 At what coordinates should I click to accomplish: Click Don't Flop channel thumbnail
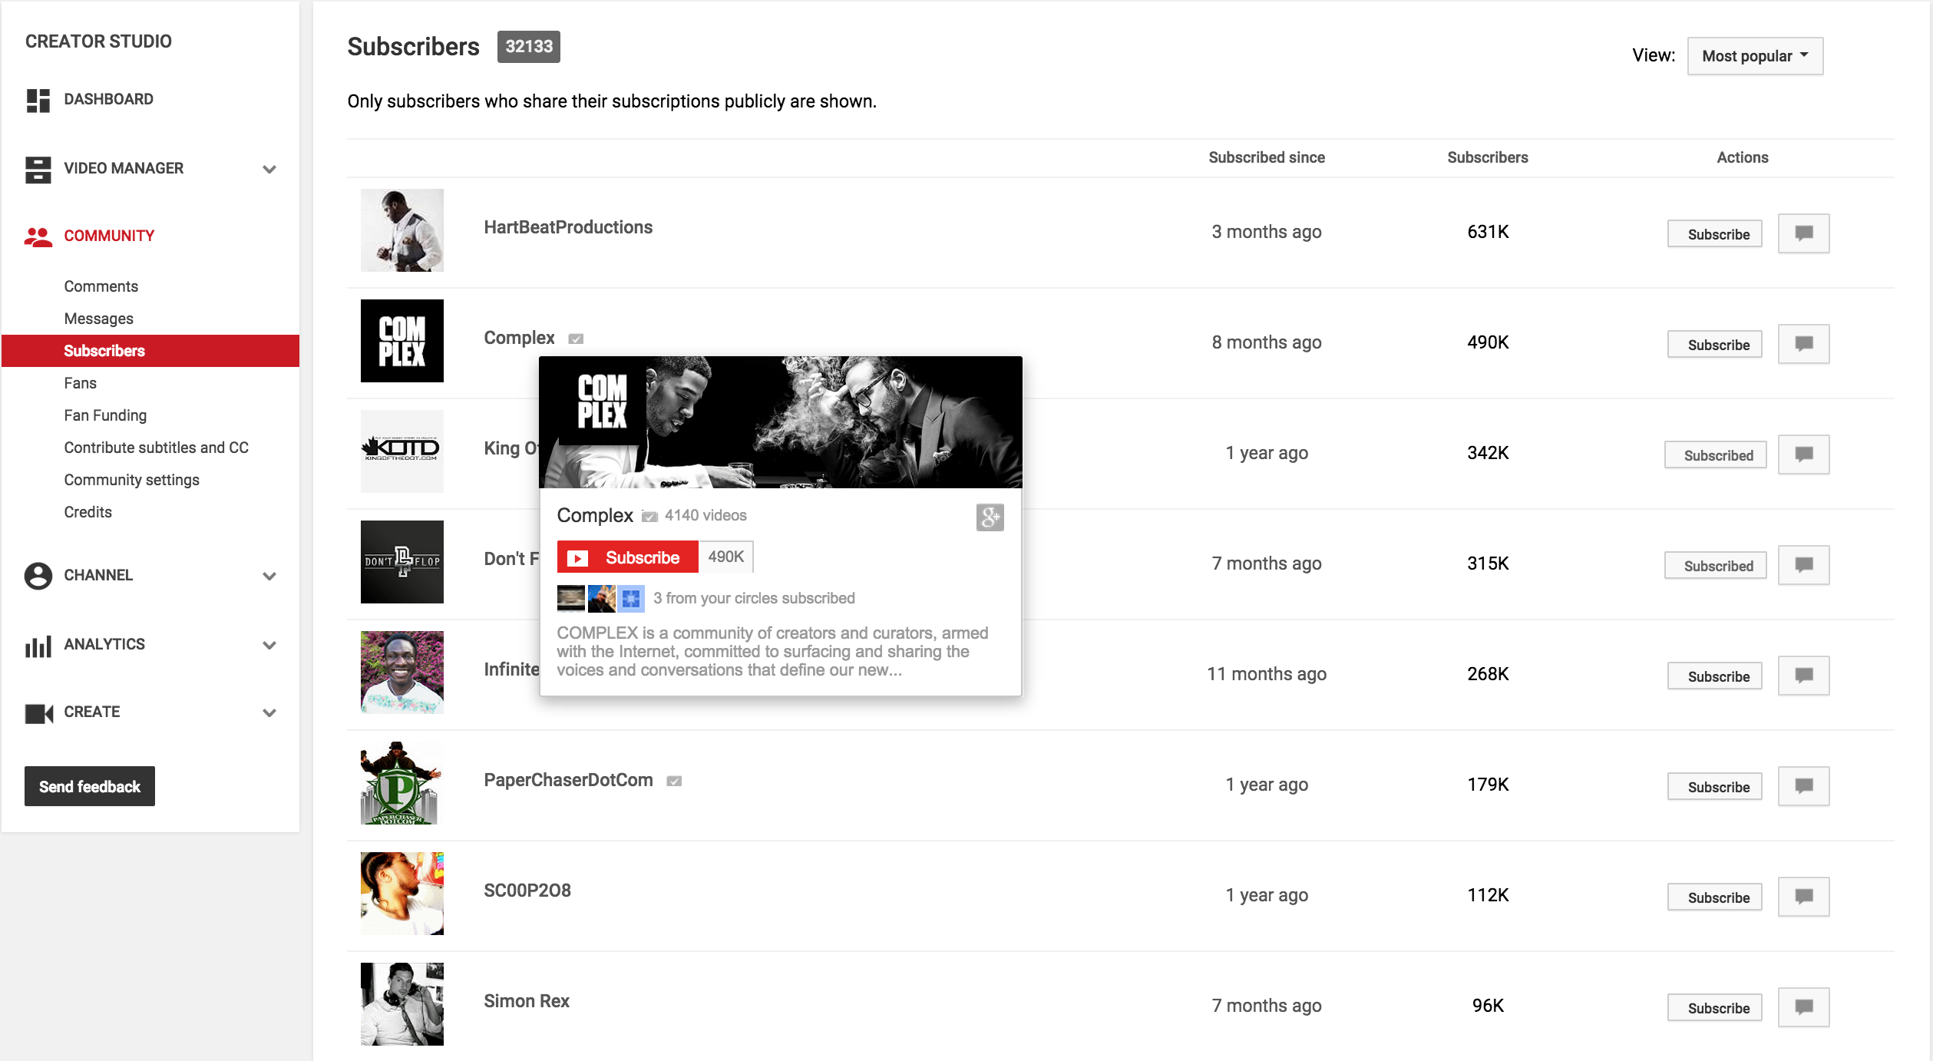click(402, 562)
